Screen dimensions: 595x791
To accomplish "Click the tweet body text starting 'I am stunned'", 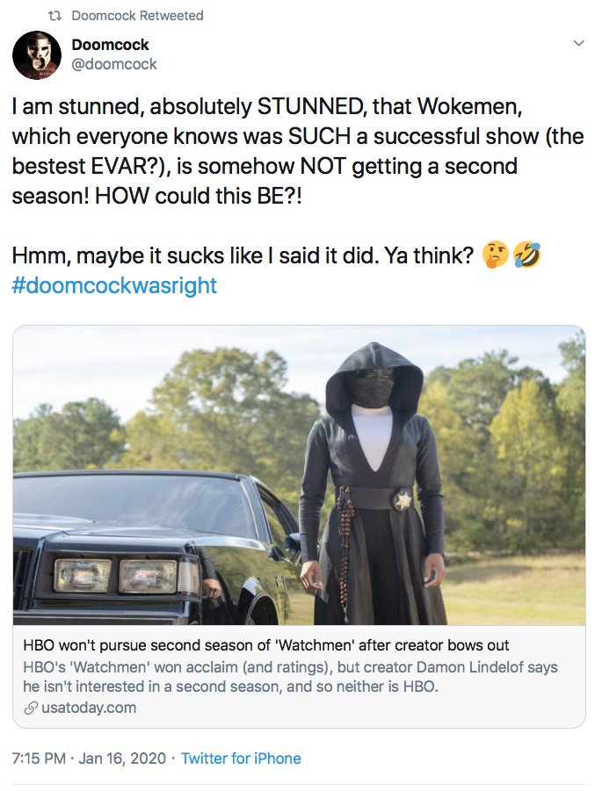I will point(298,151).
